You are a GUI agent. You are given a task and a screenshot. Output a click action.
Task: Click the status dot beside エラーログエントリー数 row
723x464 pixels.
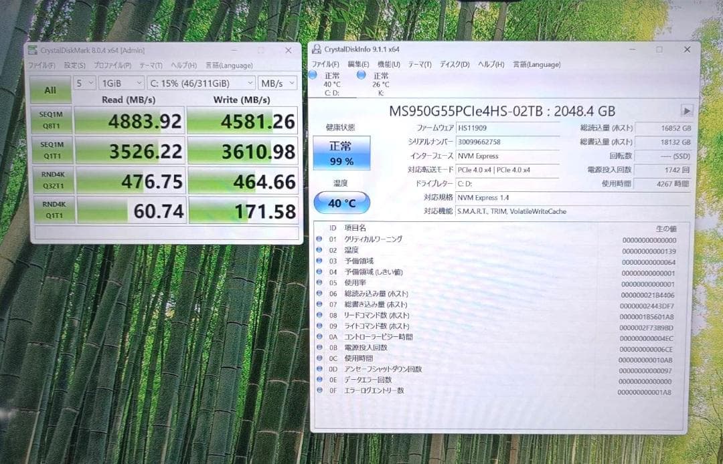[x=320, y=391]
